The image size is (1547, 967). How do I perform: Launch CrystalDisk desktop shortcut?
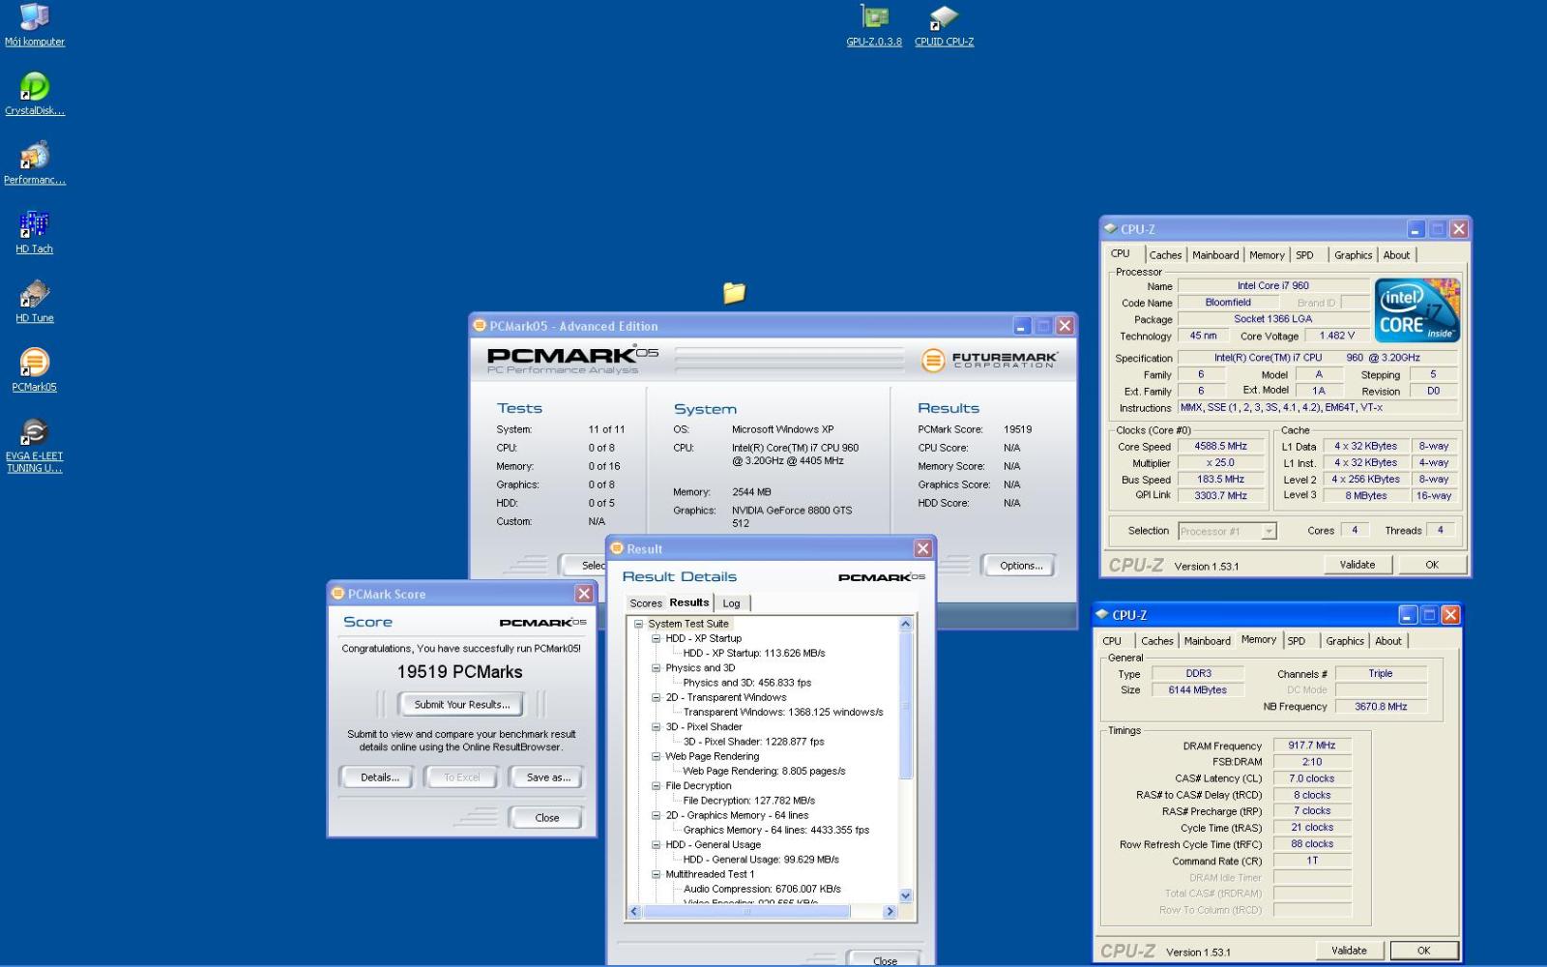(x=35, y=94)
